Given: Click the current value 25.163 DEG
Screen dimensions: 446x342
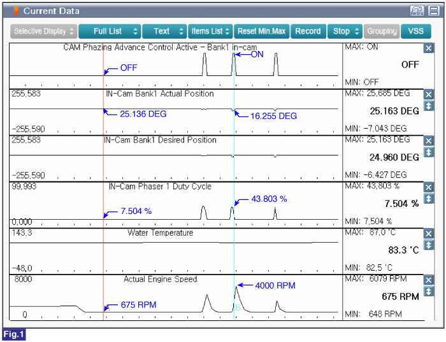Looking at the screenshot, I should click(x=394, y=111).
